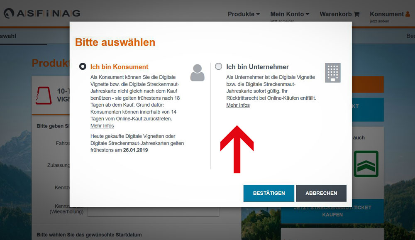Open the Warenkorb menu item

(336, 14)
